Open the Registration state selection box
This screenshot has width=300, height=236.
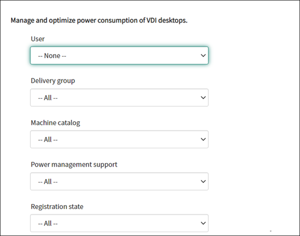tap(119, 223)
